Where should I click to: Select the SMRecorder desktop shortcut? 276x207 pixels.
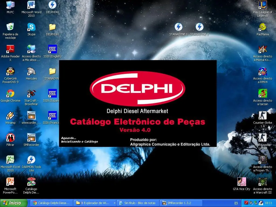(31, 140)
